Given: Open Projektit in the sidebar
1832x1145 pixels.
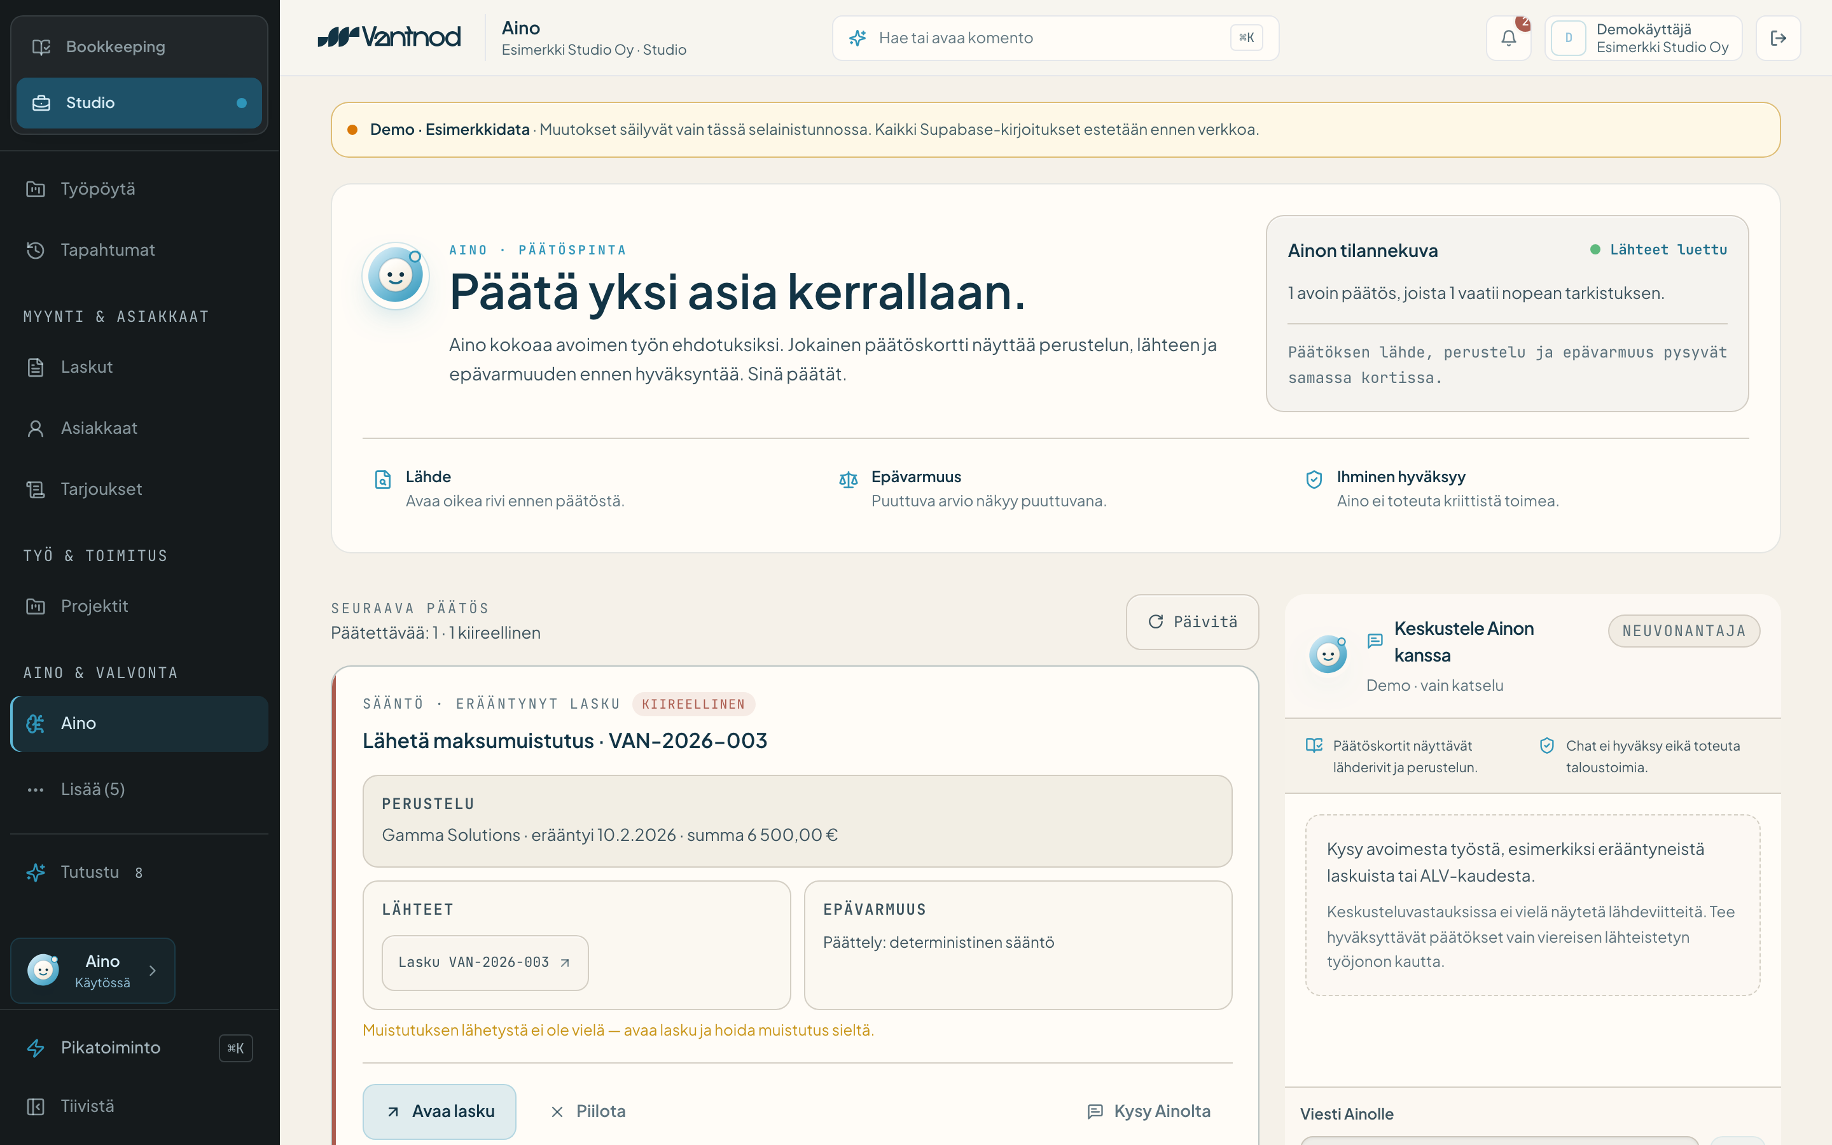Looking at the screenshot, I should (139, 607).
